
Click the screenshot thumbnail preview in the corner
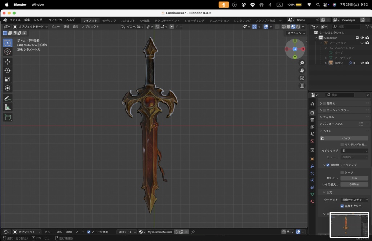pos(349,225)
